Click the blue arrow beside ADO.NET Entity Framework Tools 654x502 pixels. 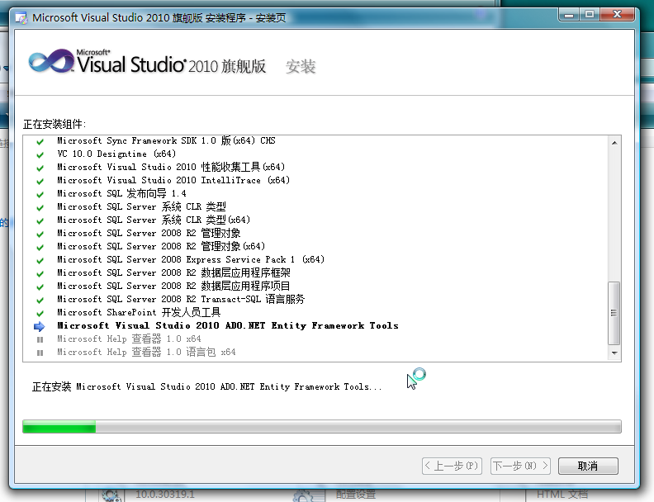click(40, 326)
